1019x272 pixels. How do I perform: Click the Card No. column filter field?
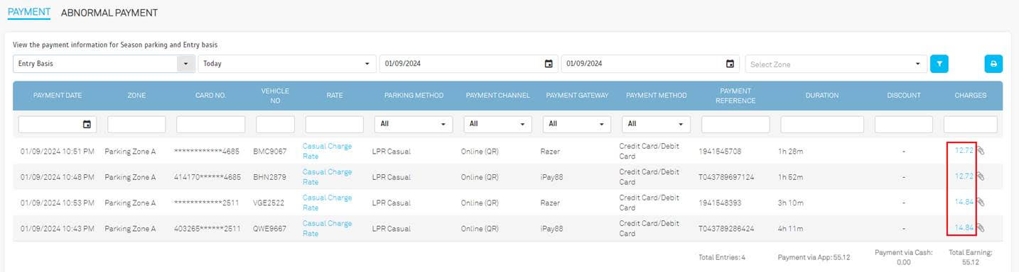(x=211, y=124)
